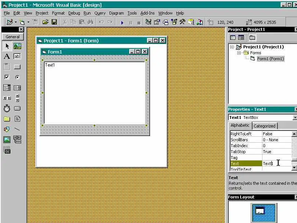
Task: Click the Break (pause) toolbar button
Action: pyautogui.click(x=131, y=23)
